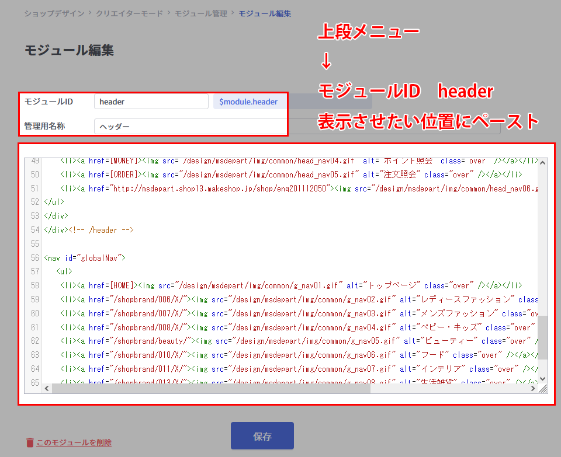561x457 pixels.
Task: Click line number 55 in gutter
Action: pos(34,244)
